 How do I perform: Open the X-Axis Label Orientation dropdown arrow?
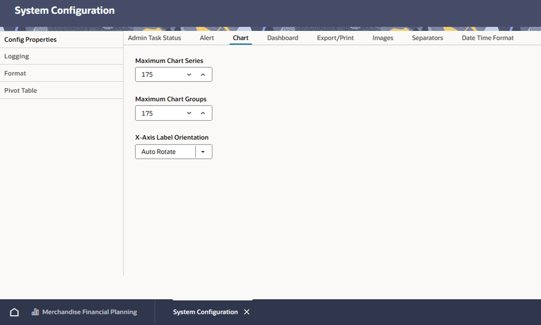(203, 152)
